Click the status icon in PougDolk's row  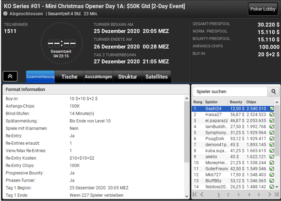pos(272,139)
